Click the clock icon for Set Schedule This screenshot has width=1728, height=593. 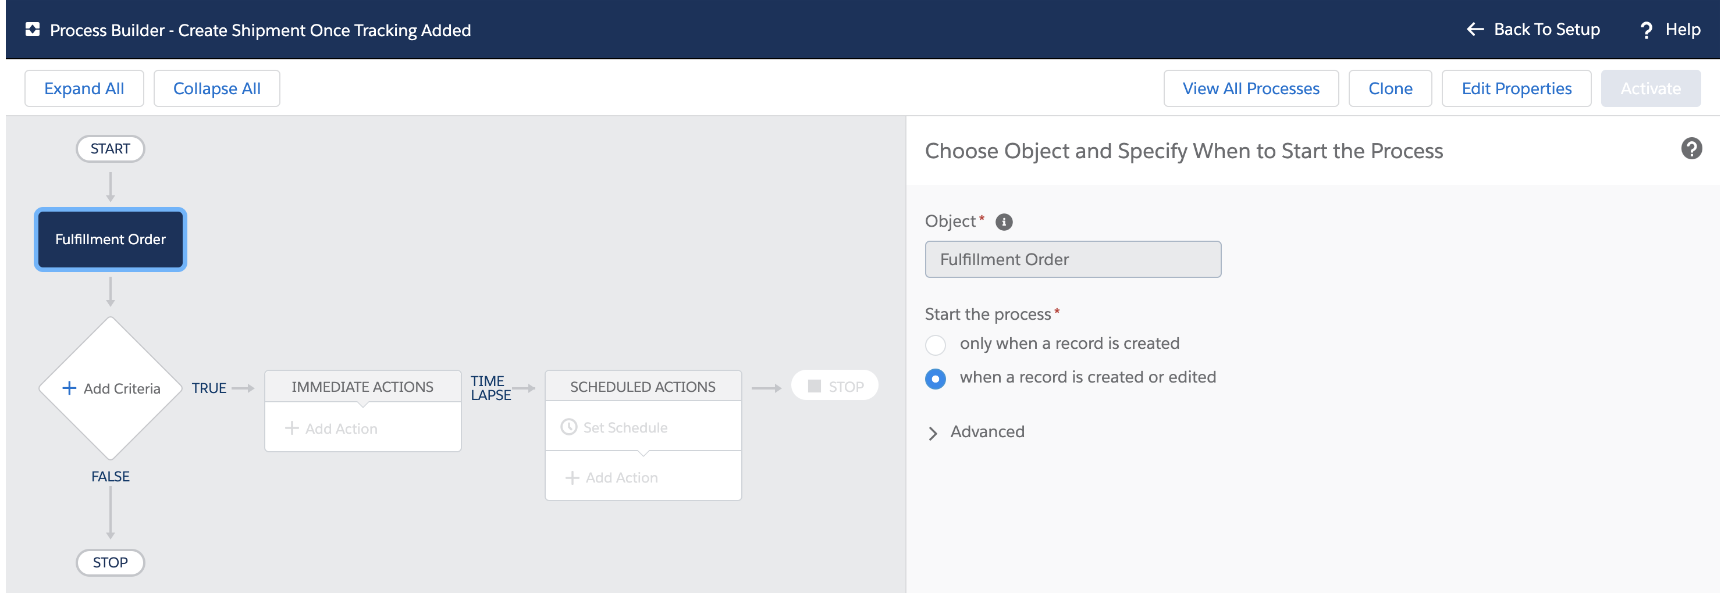pos(568,427)
